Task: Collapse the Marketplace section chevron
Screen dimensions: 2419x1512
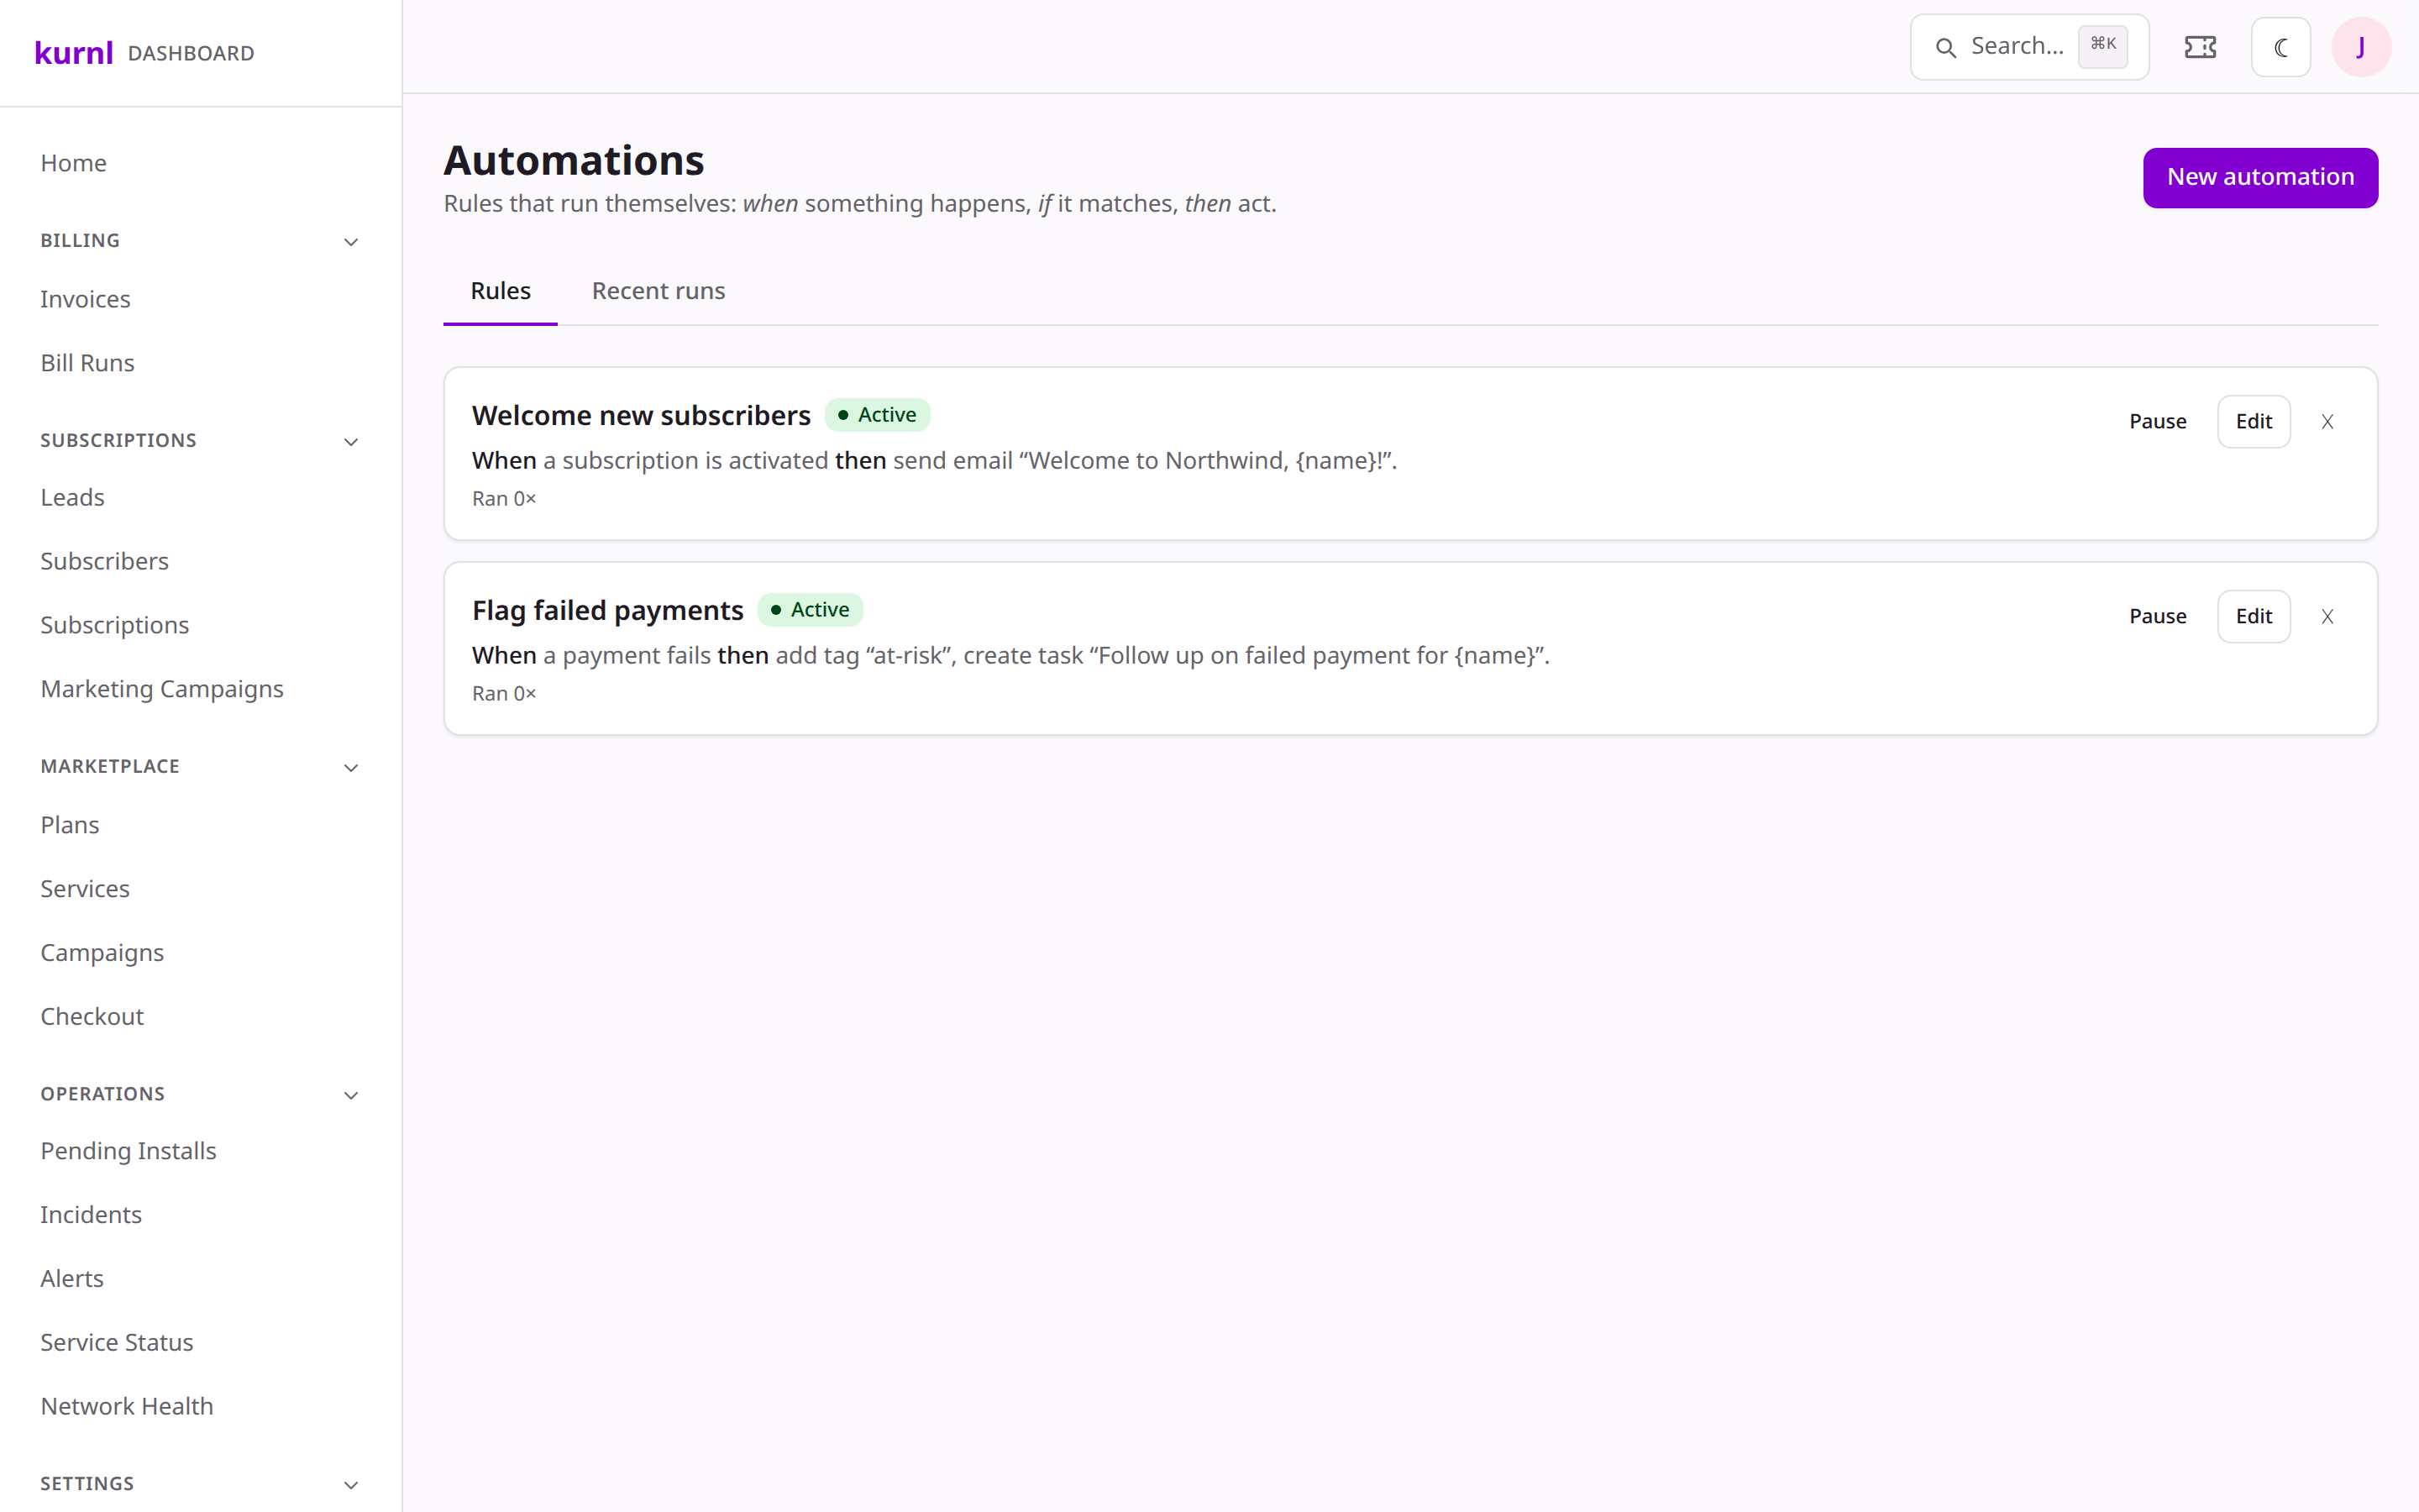Action: (351, 768)
